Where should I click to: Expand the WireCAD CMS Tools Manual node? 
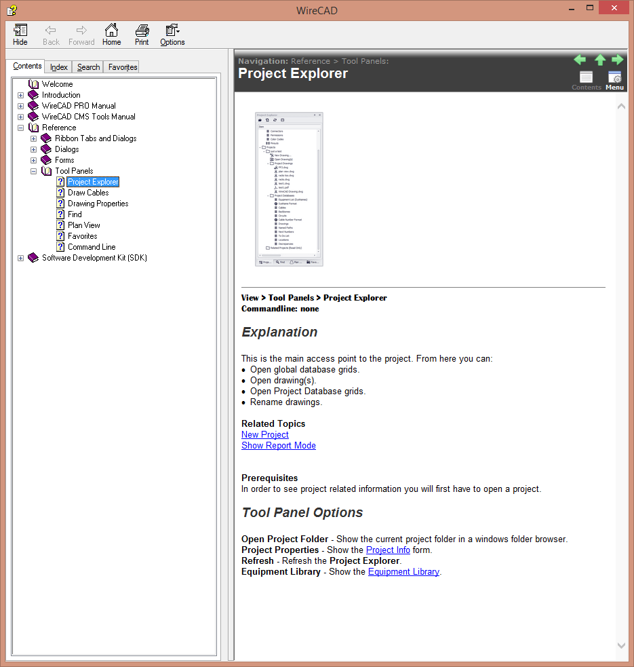coord(20,117)
